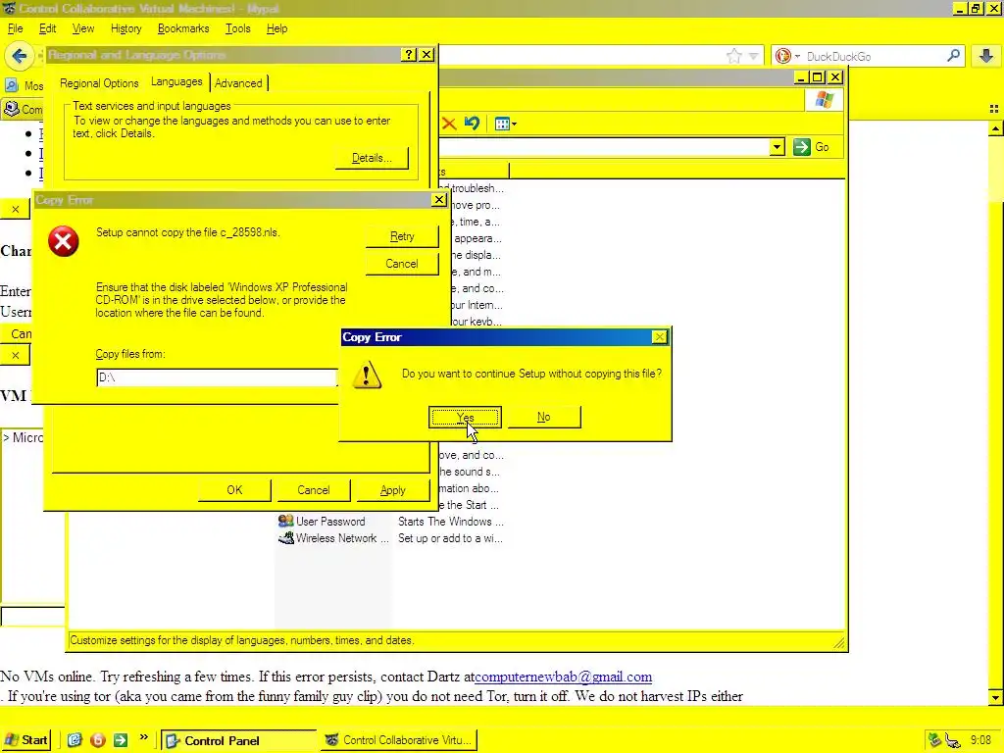1004x753 pixels.
Task: Expand the Control Panel address bar dropdown
Action: [777, 147]
